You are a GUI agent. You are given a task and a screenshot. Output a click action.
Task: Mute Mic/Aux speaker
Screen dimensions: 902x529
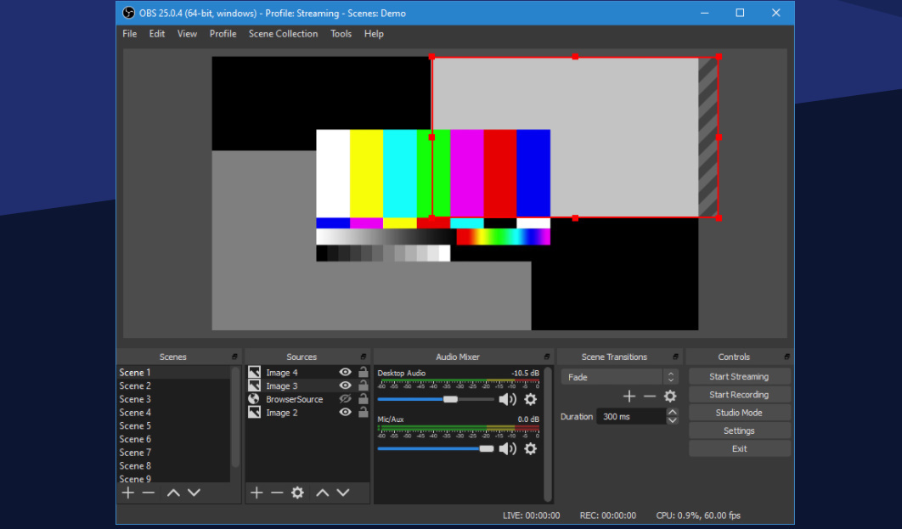click(x=507, y=448)
